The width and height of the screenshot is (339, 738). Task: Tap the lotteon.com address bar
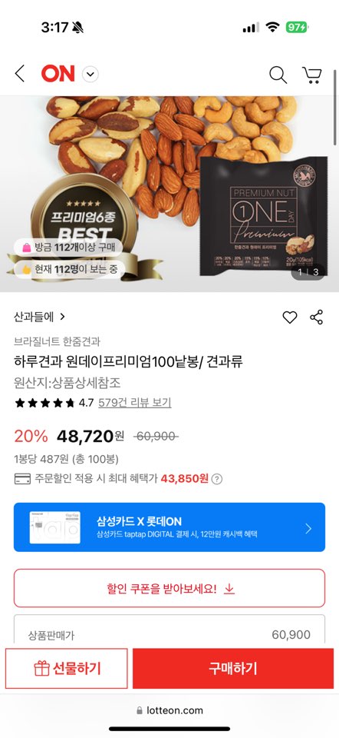coord(169,710)
